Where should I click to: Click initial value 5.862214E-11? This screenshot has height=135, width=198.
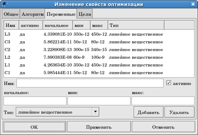(58, 42)
